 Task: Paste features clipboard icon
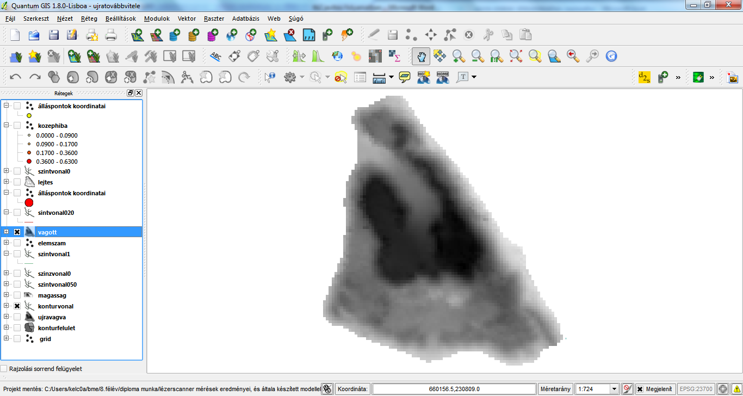tap(525, 35)
